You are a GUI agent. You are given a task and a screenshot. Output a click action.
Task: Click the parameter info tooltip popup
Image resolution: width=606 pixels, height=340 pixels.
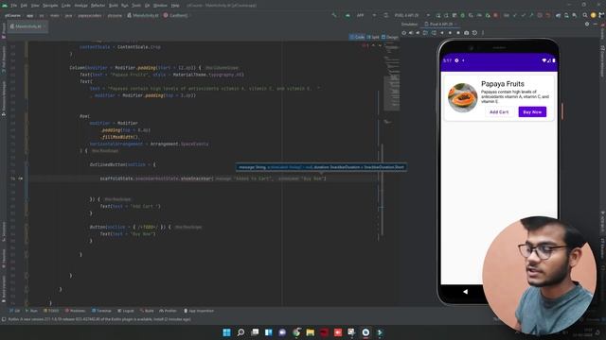pyautogui.click(x=321, y=167)
